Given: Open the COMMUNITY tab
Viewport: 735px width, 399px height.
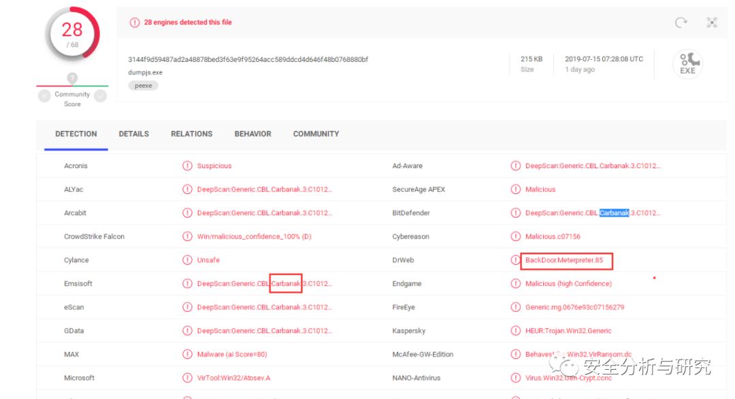Looking at the screenshot, I should 316,134.
